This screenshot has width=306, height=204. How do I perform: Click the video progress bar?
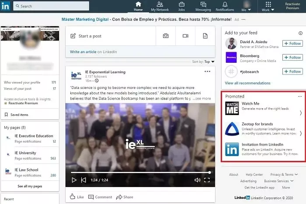coord(140,173)
